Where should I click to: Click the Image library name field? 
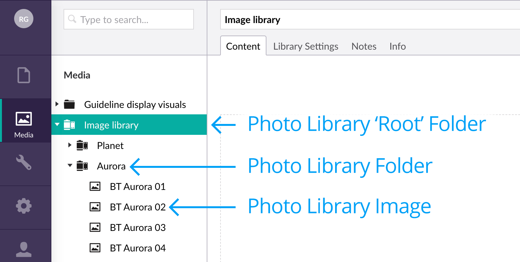coord(369,20)
